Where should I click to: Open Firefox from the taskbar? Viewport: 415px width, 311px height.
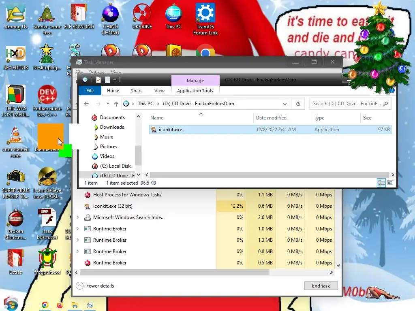click(60, 305)
